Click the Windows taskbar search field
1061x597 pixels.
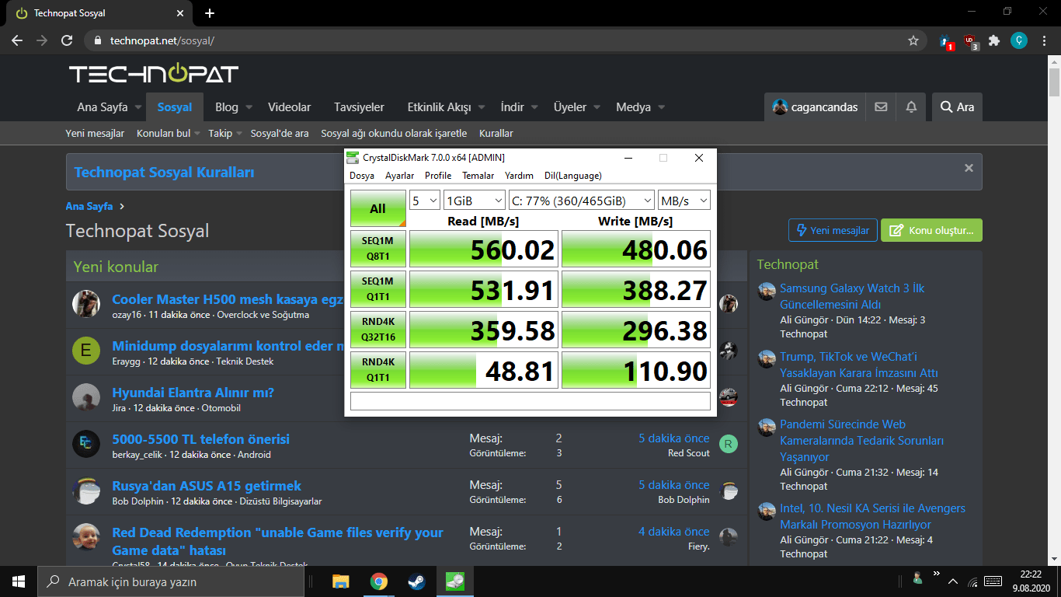(x=171, y=581)
